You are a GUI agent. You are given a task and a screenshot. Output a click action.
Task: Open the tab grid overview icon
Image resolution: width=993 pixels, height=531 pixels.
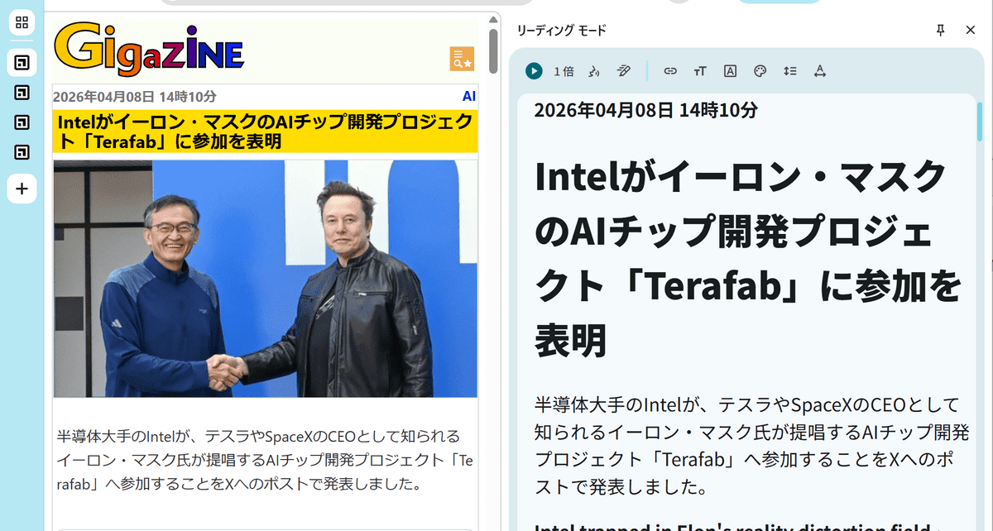tap(22, 22)
